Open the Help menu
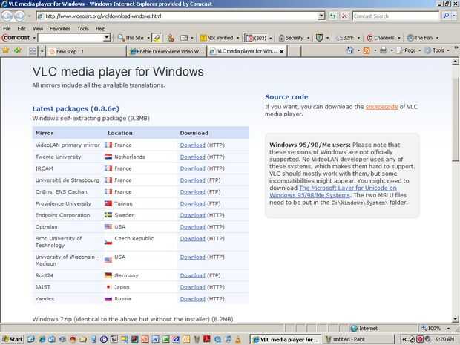460x345 pixels. coord(100,29)
